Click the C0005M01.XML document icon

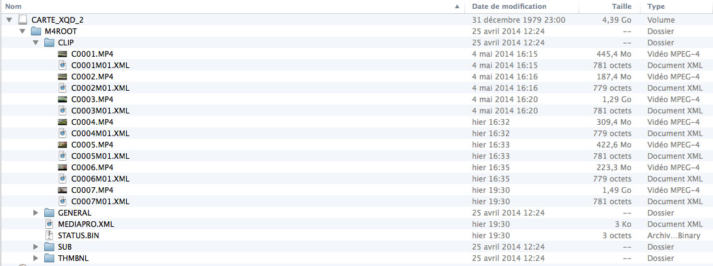[62, 156]
